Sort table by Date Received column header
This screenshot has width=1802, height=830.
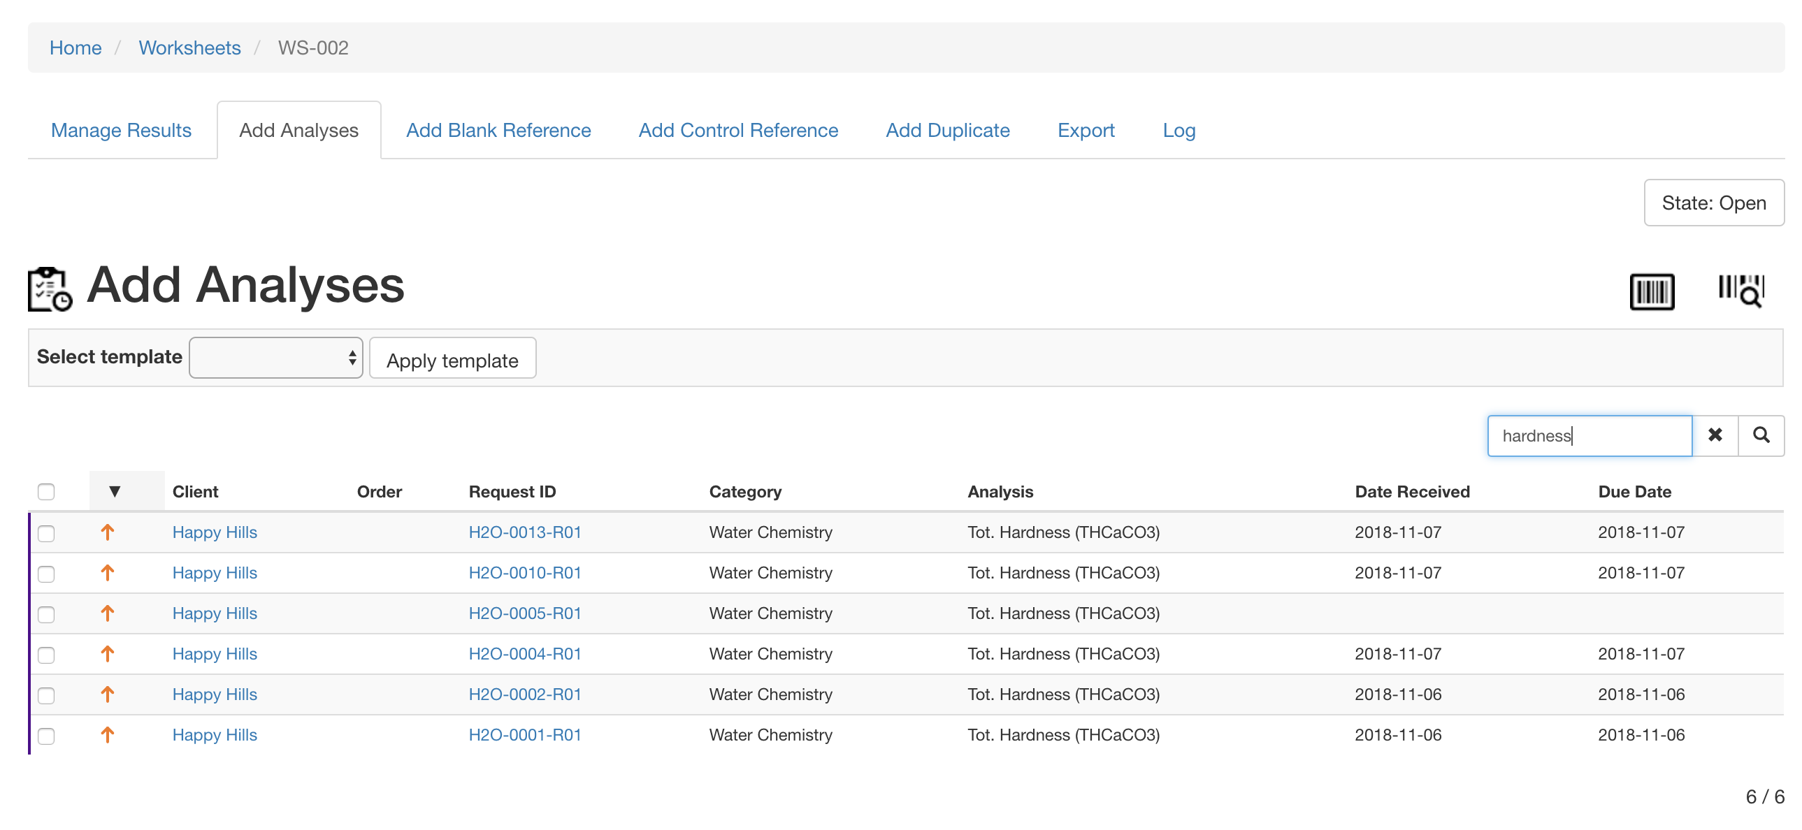pyautogui.click(x=1413, y=492)
